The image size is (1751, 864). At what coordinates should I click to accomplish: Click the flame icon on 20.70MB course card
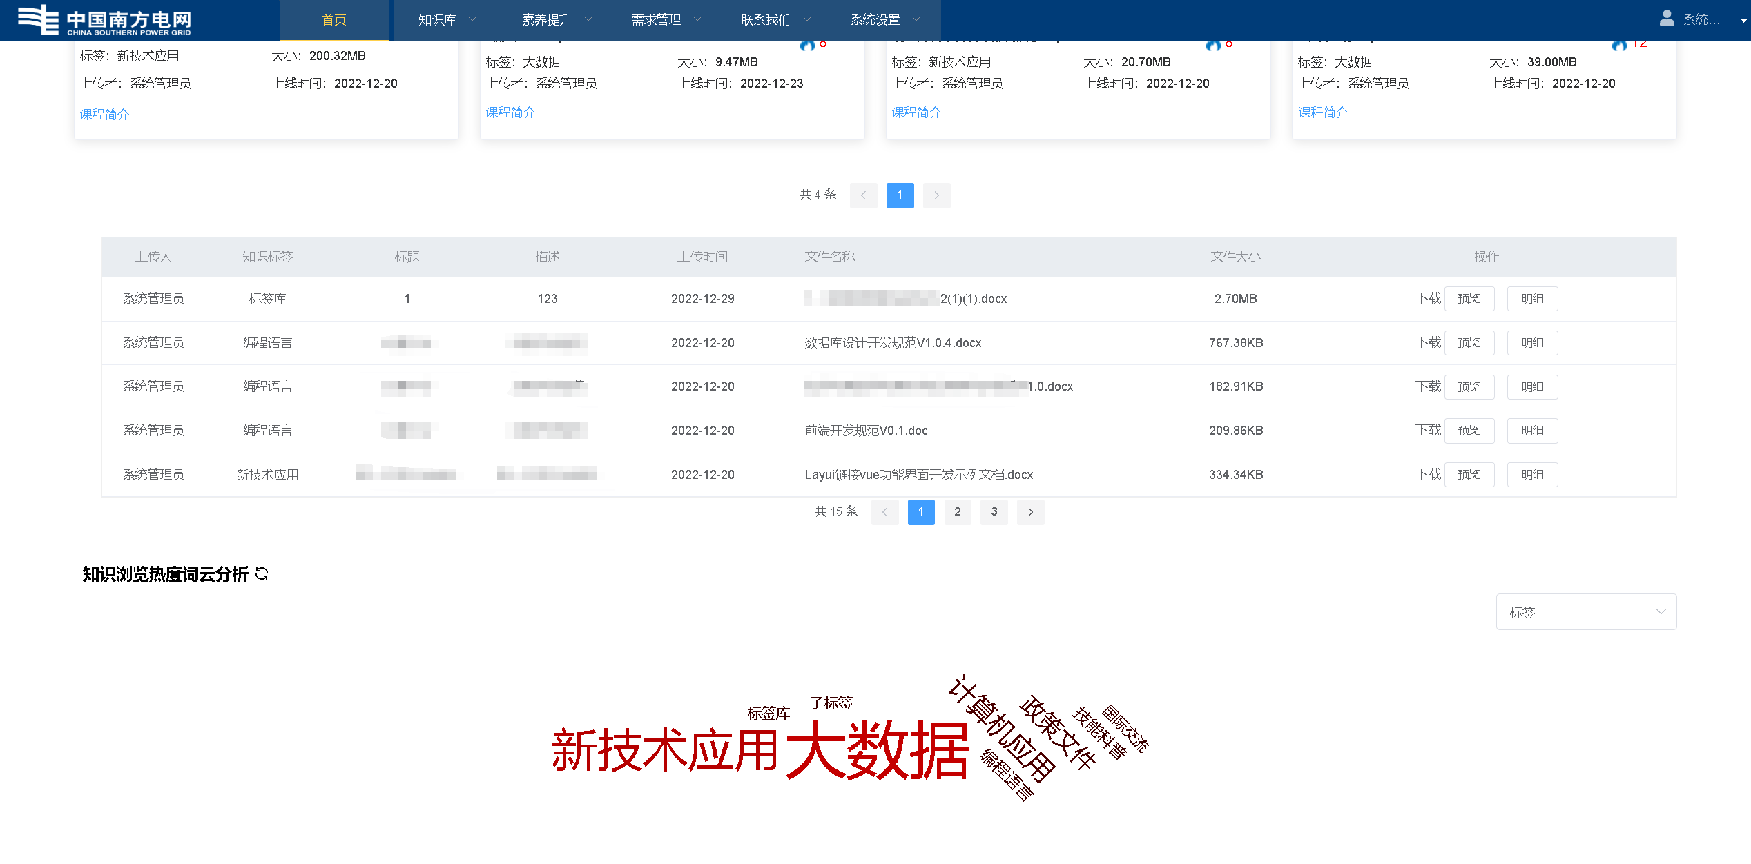coord(1213,45)
